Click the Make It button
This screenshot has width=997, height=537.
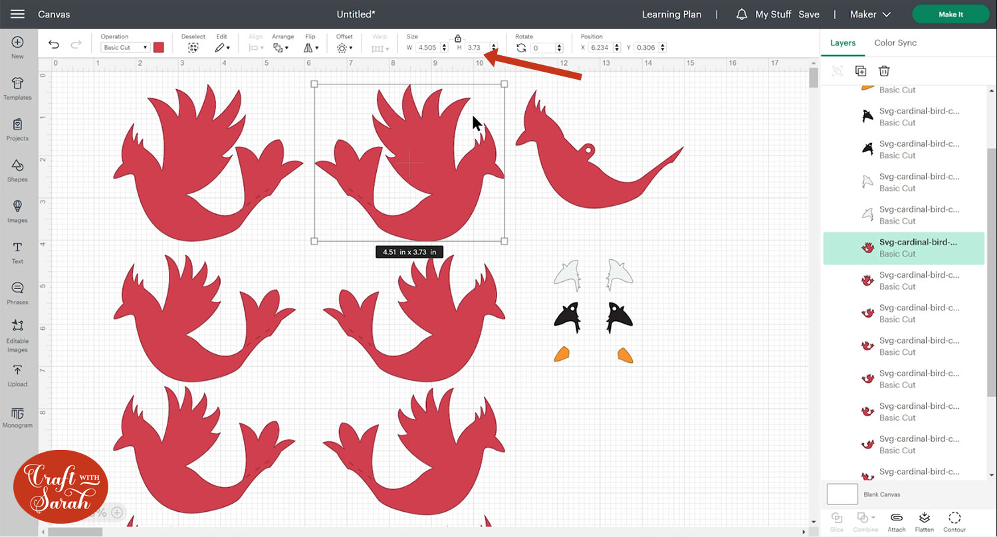[951, 14]
